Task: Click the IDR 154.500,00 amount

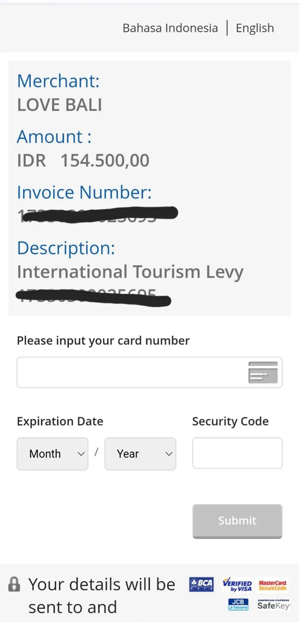Action: (x=83, y=160)
